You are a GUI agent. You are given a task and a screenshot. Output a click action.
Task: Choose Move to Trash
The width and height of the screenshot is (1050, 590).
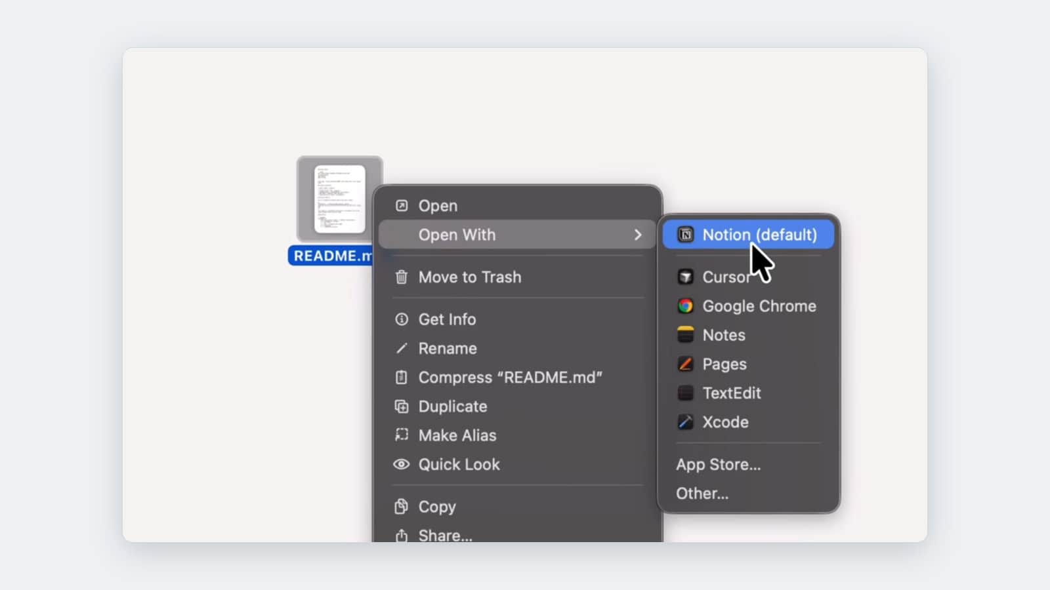(517, 277)
